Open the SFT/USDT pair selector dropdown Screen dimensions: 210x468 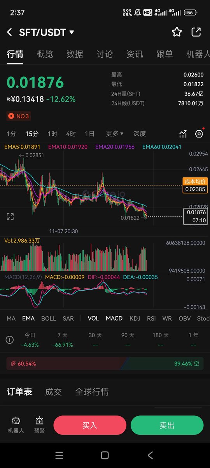[47, 32]
